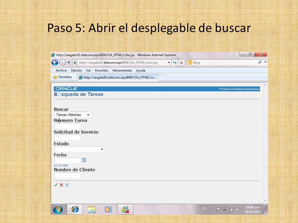Click the page scrollbar down arrow
298x223 pixels.
coord(265,201)
